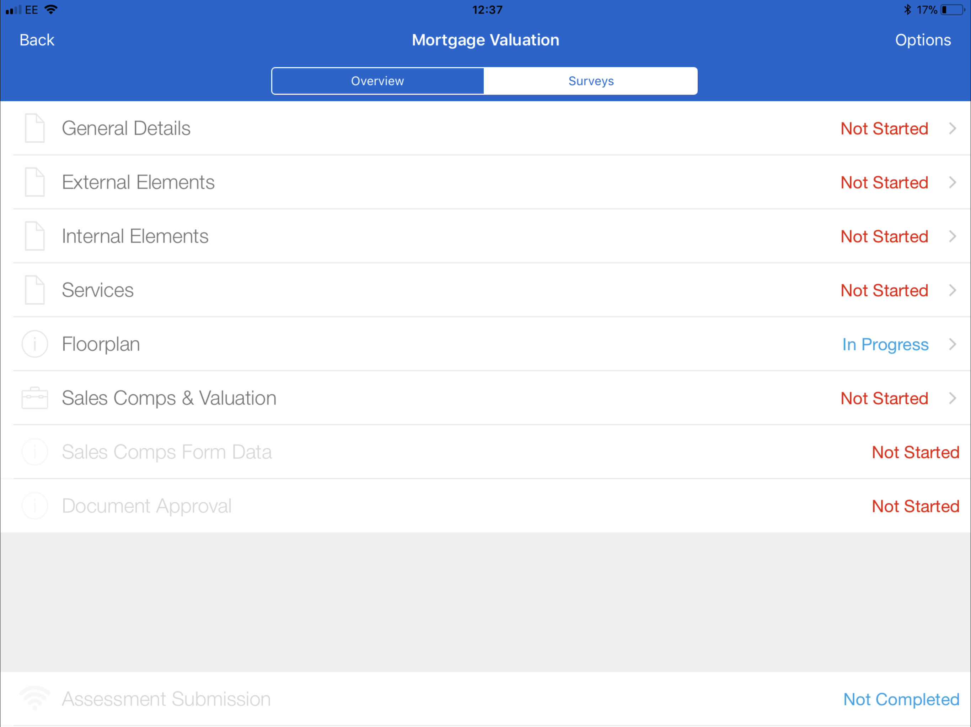Tap the Internal Elements document icon
971x727 pixels.
click(x=35, y=236)
